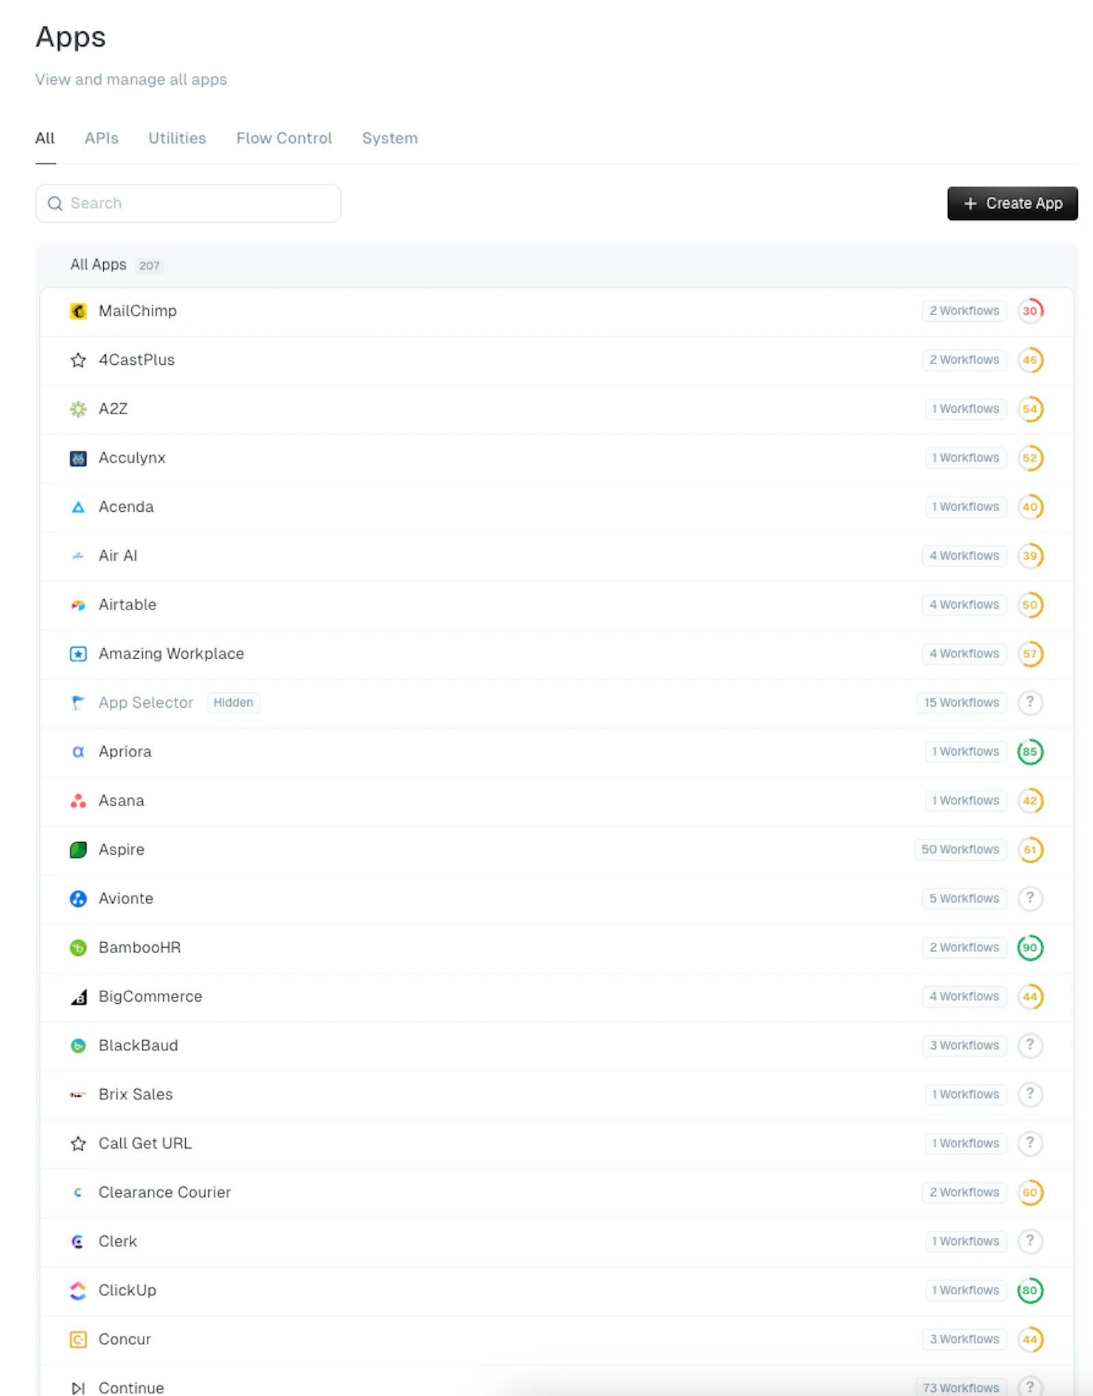
Task: Click the All Apps 207 count badge
Action: point(150,265)
